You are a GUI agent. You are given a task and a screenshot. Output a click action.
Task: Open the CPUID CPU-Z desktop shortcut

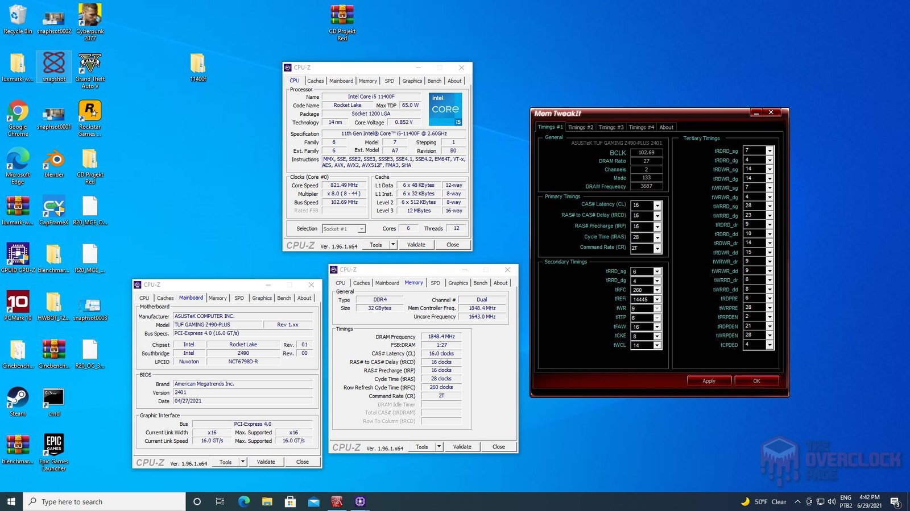(18, 253)
